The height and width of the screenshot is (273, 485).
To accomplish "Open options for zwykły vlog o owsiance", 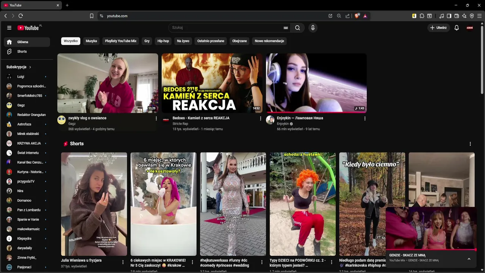I will [156, 118].
